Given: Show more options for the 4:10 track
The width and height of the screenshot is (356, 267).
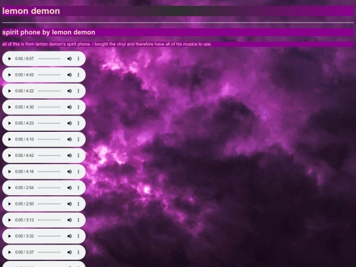Looking at the screenshot, I should pyautogui.click(x=78, y=139).
